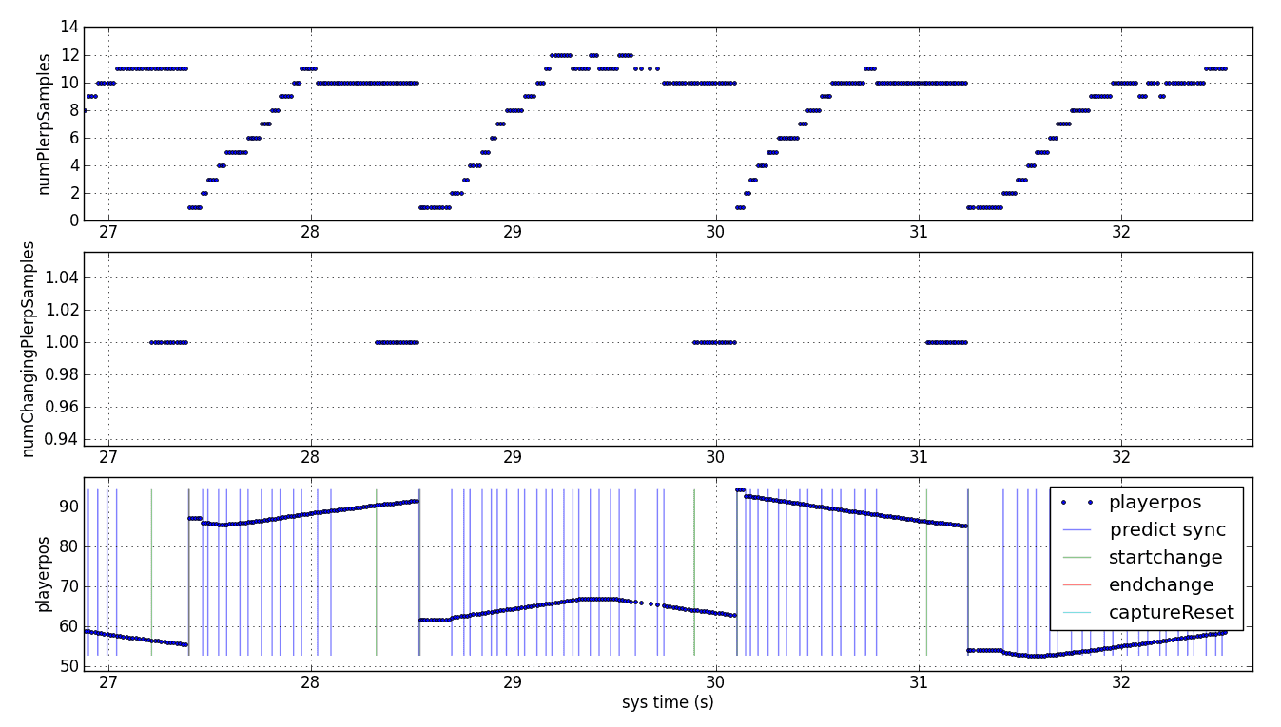Click x-tick 32 under numPlerpSamples plot
The width and height of the screenshot is (1281, 727).
(1120, 233)
